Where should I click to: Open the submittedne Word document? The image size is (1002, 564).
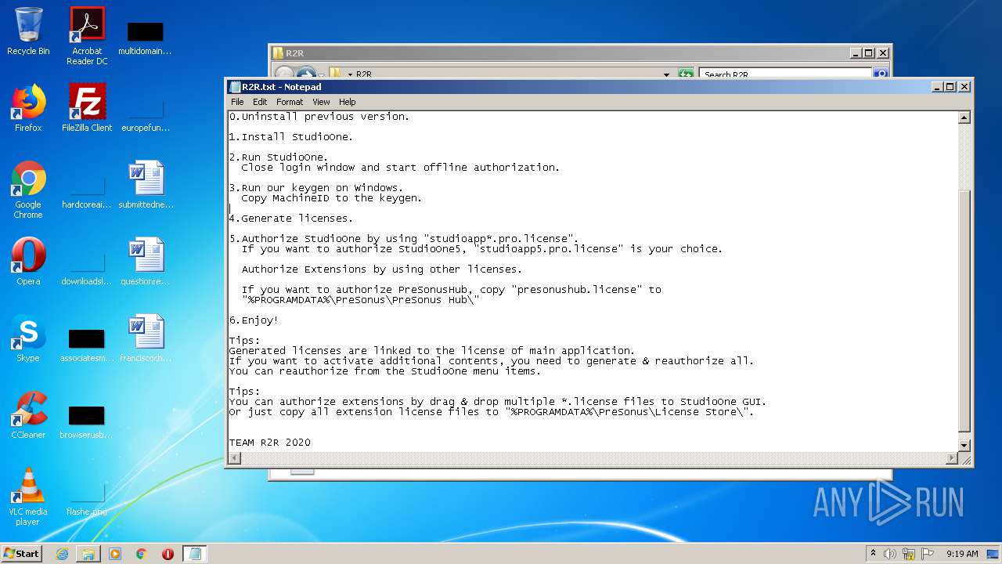pyautogui.click(x=146, y=185)
